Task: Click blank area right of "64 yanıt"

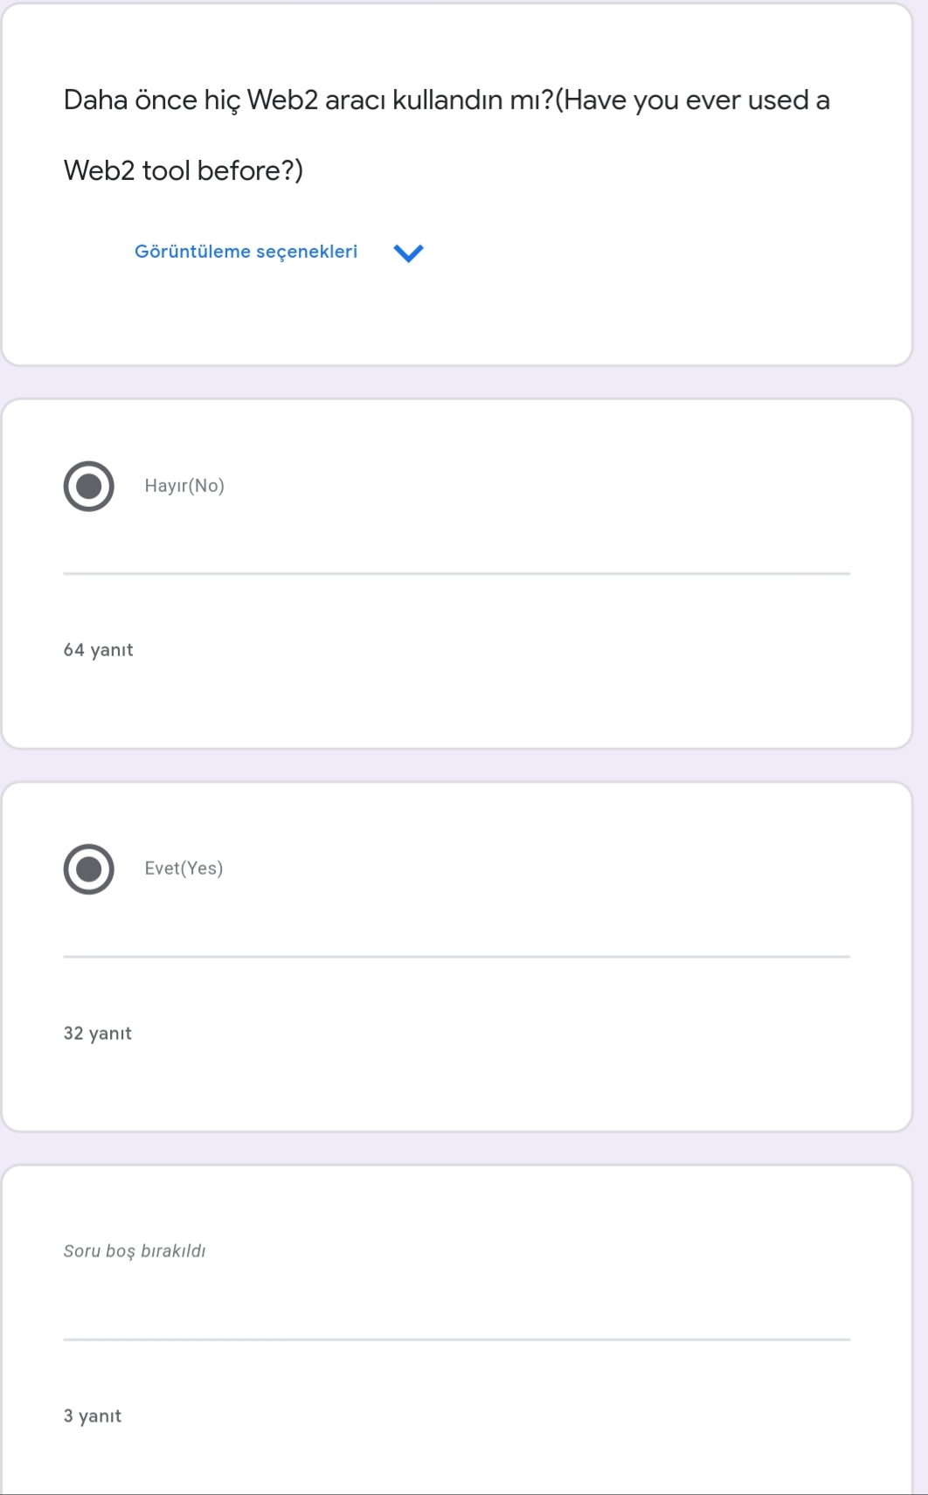Action: pyautogui.click(x=524, y=650)
